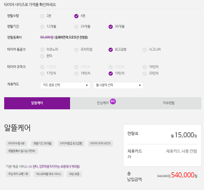This screenshot has height=190, width=204.
Task: Click the 추천 badge icon
Action: click(113, 101)
